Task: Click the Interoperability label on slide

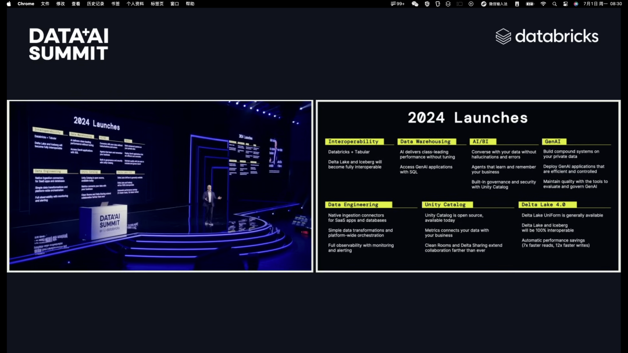Action: (355, 142)
